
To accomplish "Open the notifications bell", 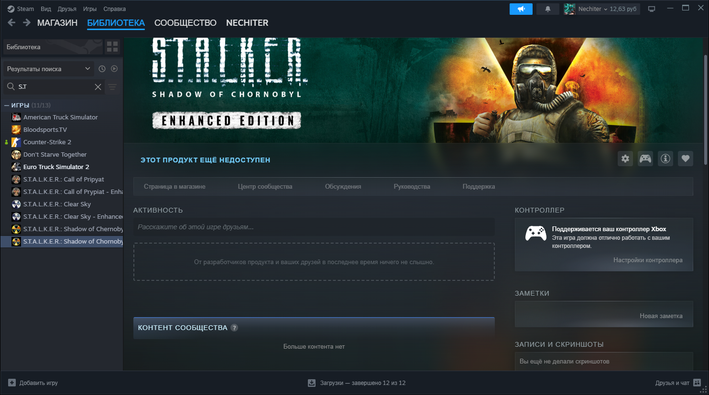I will pyautogui.click(x=548, y=9).
